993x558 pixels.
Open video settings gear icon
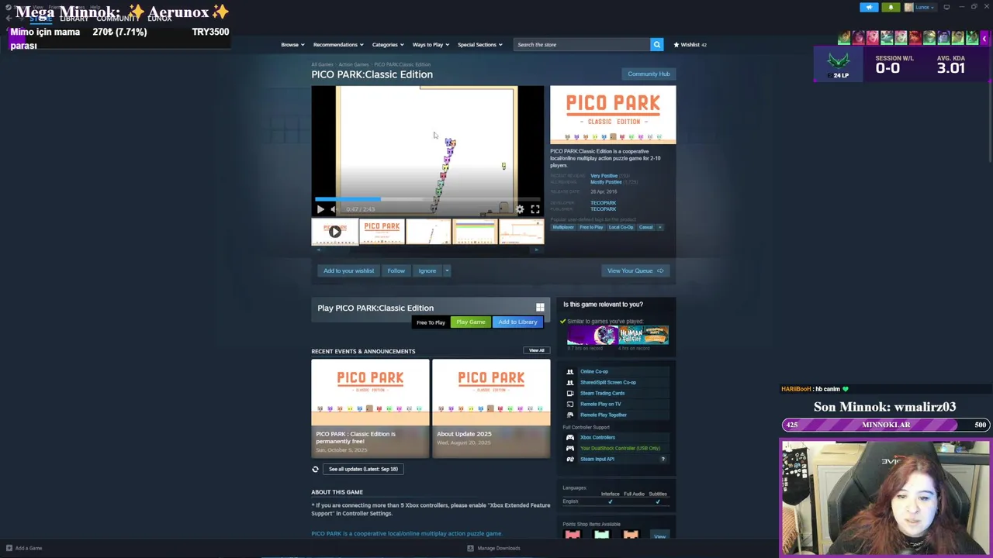[x=520, y=209]
